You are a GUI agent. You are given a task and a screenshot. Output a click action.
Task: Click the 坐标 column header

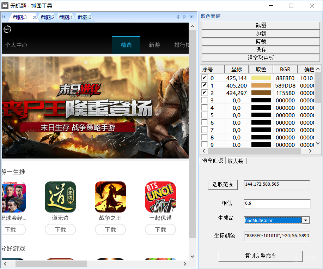237,69
